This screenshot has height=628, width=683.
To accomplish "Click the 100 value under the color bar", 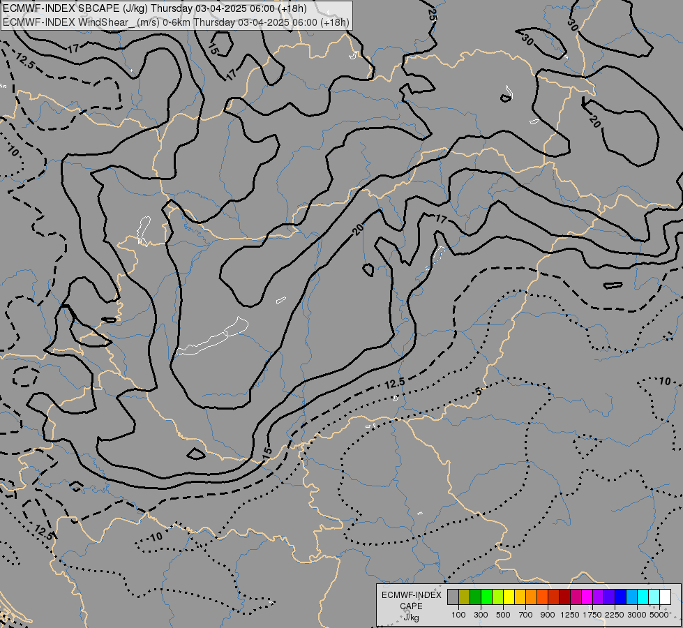I will click(458, 615).
